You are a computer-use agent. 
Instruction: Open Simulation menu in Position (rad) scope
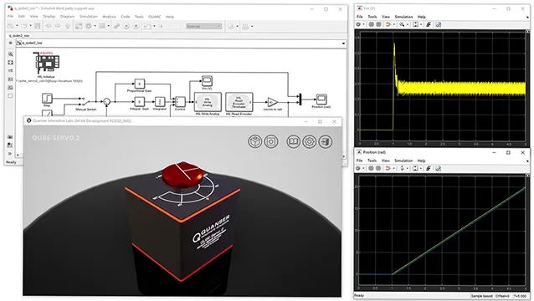403,161
